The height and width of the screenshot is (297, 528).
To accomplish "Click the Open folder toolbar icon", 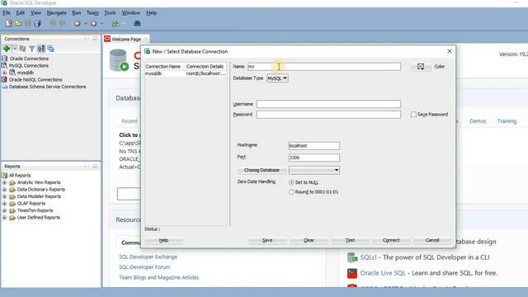I will coord(18,23).
